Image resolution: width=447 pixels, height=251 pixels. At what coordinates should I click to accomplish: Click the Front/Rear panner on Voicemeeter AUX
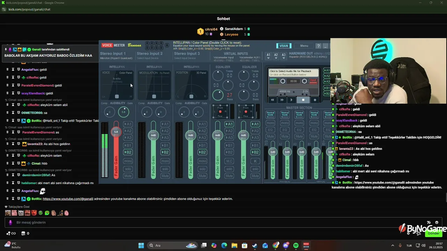246,112
